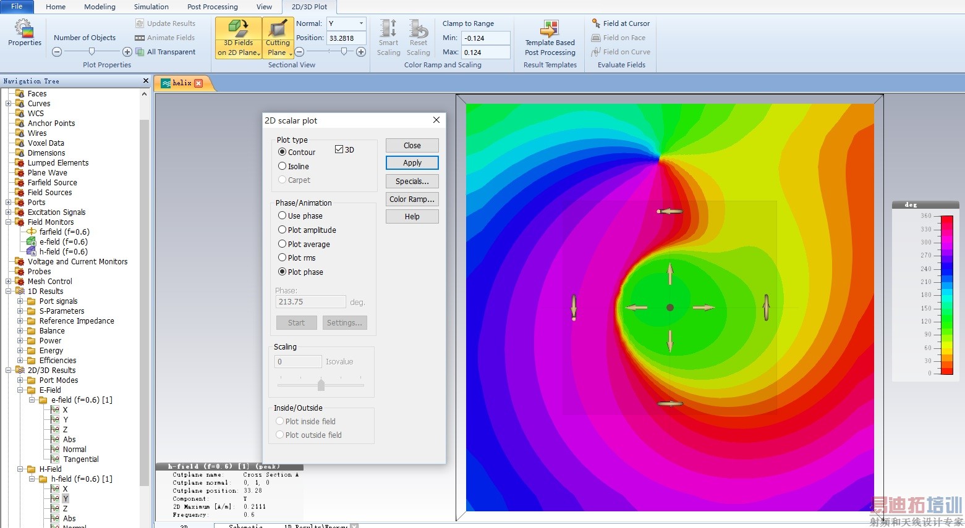Click the All Transparent icon
This screenshot has height=528, width=965.
(x=140, y=52)
